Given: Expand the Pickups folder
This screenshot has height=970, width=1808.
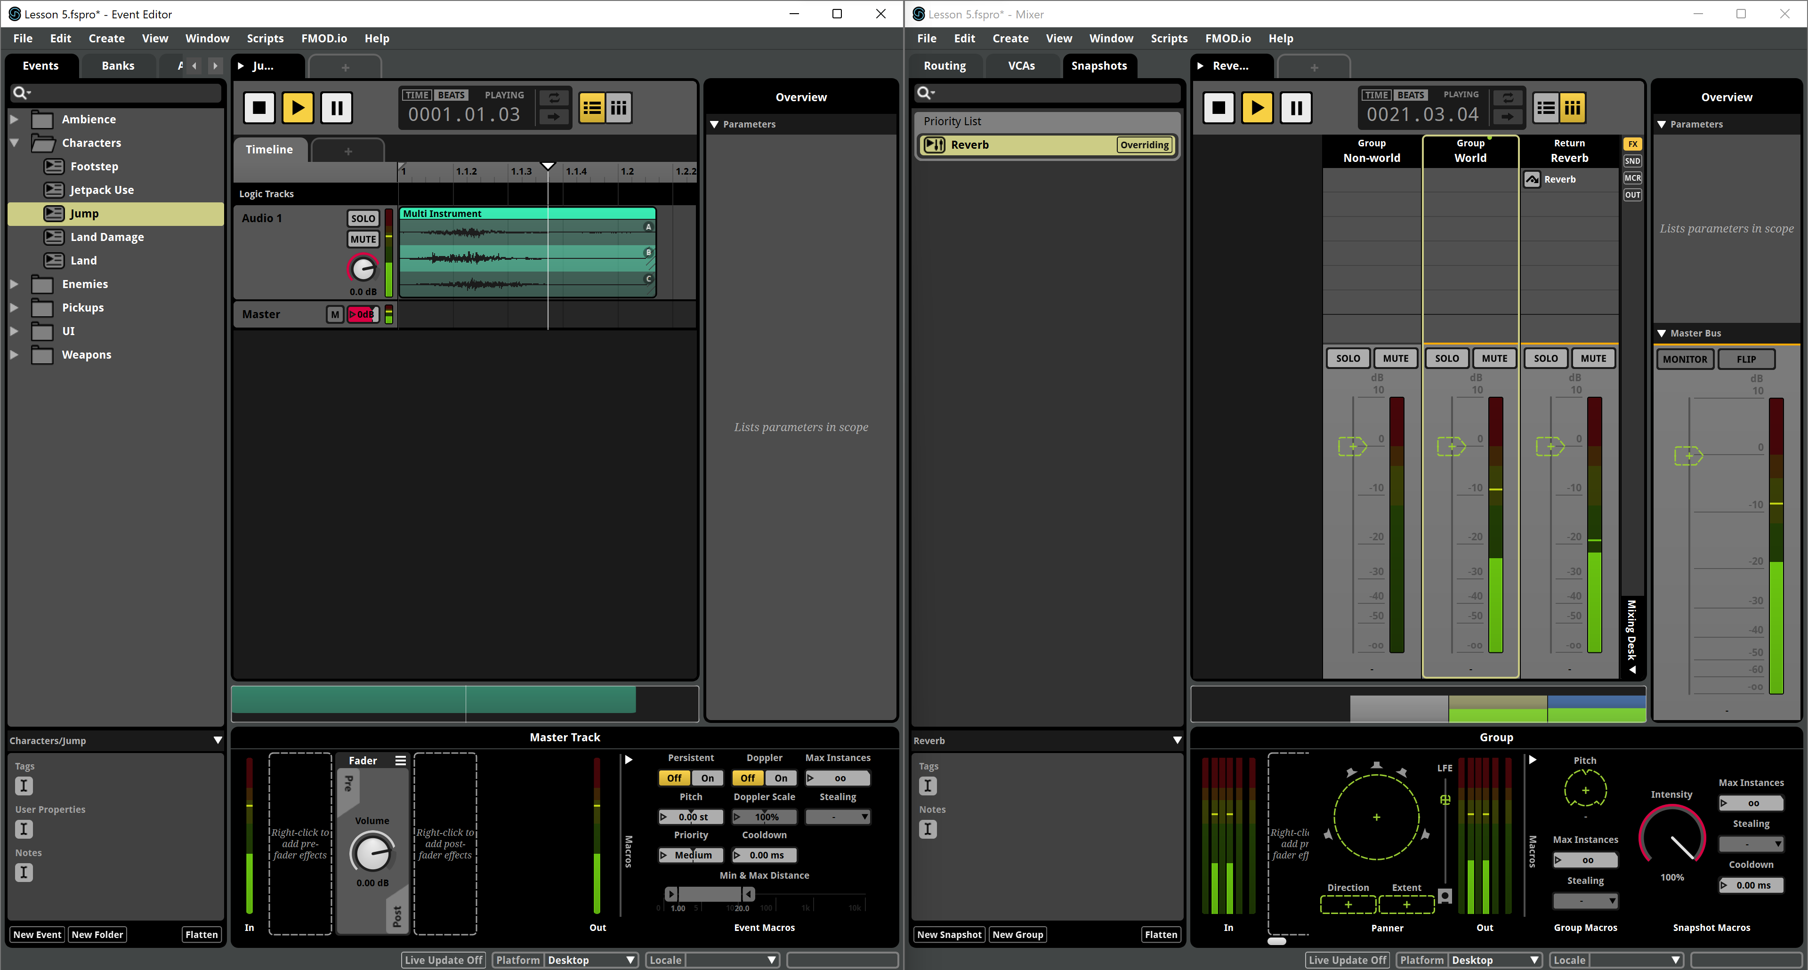Looking at the screenshot, I should pyautogui.click(x=14, y=308).
